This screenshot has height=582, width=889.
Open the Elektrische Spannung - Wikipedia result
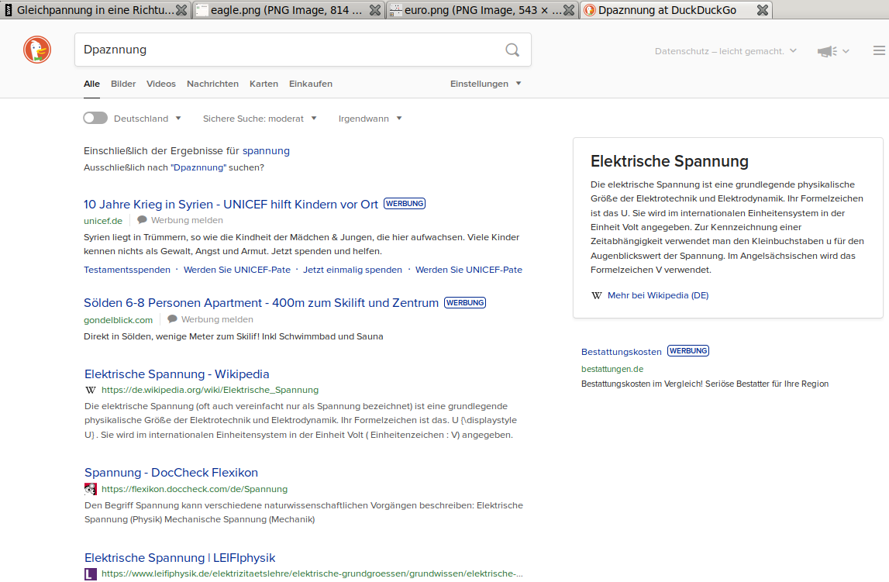[x=177, y=374]
